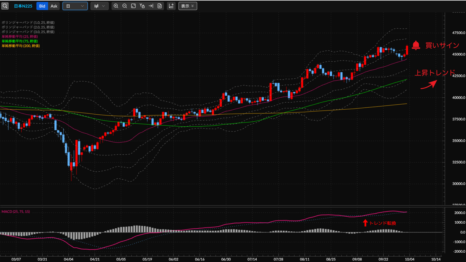
Task: Click the fit-to-screen chart icon
Action: click(133, 6)
